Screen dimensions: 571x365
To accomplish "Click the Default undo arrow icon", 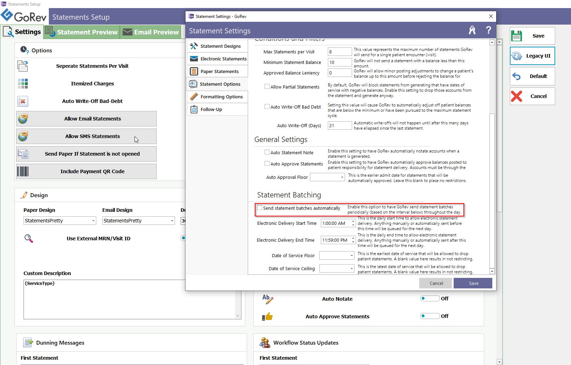I will 517,76.
